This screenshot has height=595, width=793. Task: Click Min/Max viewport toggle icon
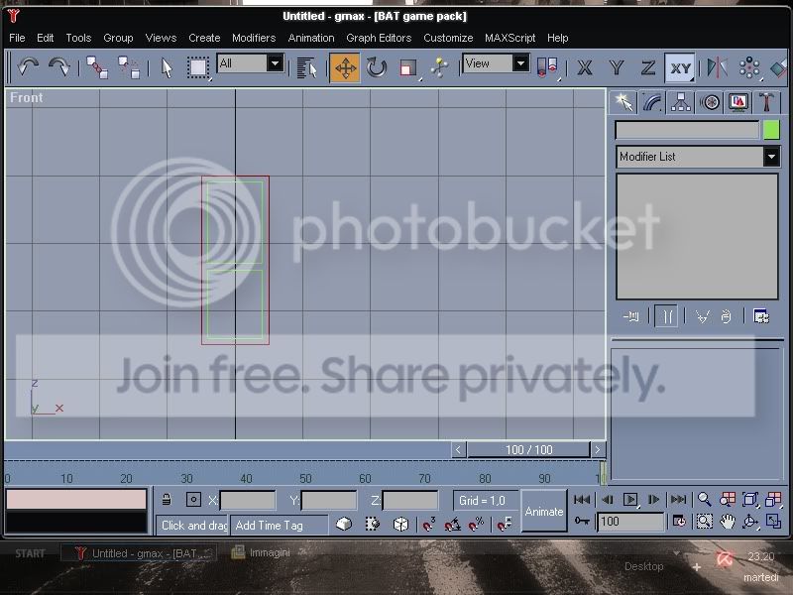point(773,522)
